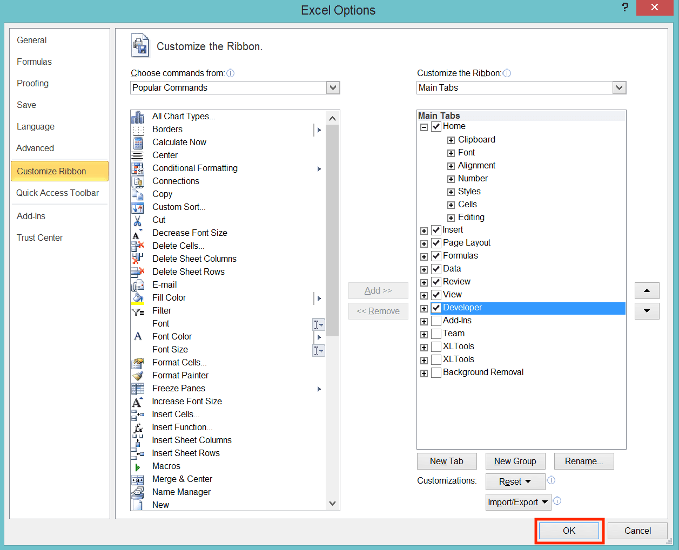
Task: Click the Merge & Center icon
Action: pyautogui.click(x=138, y=479)
